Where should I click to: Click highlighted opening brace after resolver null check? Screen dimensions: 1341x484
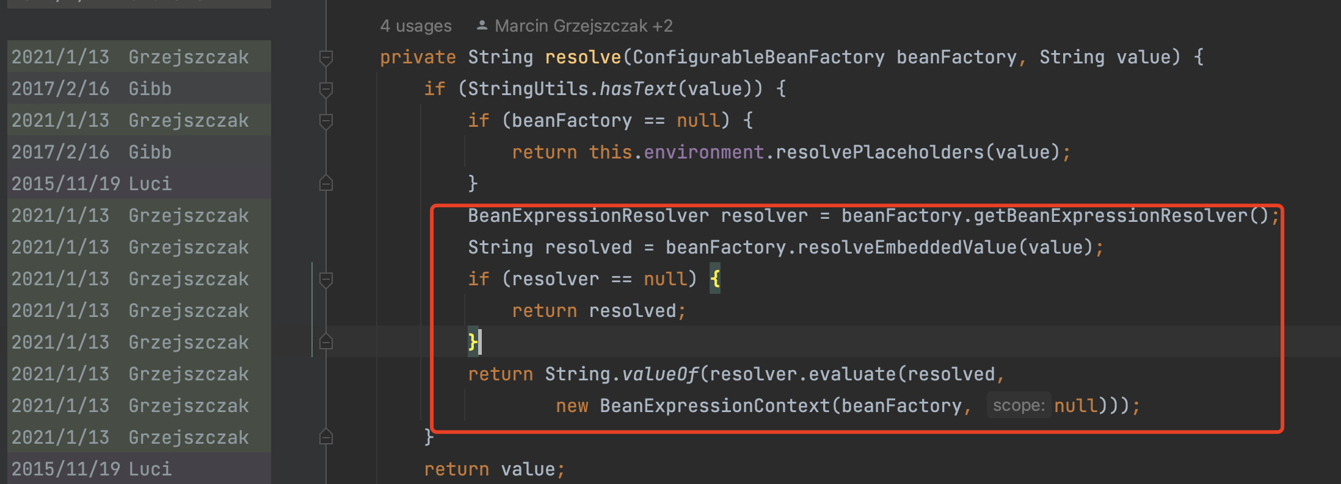click(x=715, y=279)
